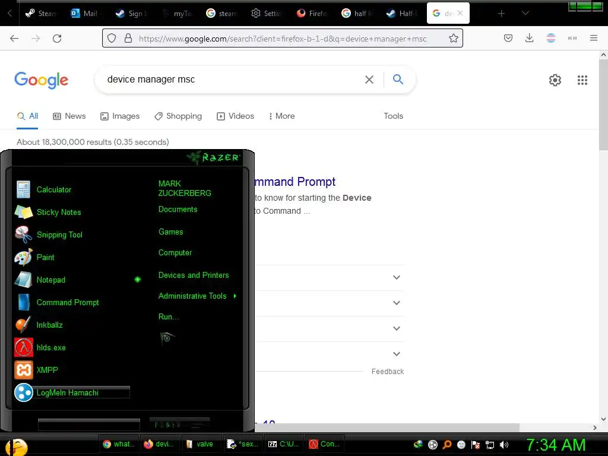
Task: Open the Google apps grid
Action: coord(582,80)
